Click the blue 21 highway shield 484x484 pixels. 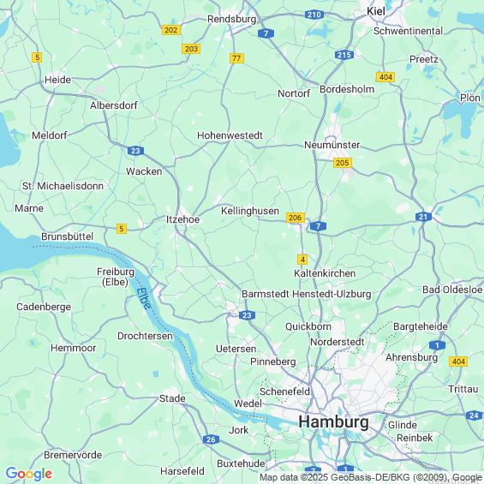click(423, 217)
